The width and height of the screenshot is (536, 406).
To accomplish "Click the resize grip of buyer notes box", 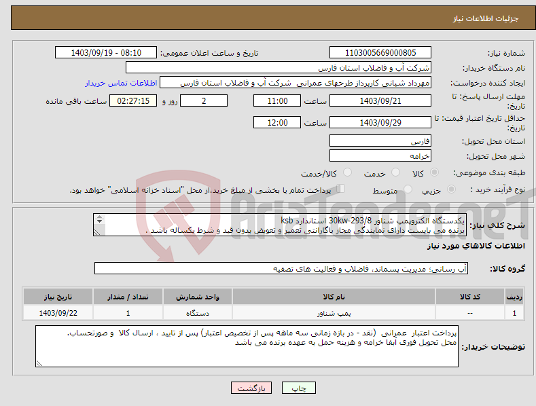I will point(39,363).
